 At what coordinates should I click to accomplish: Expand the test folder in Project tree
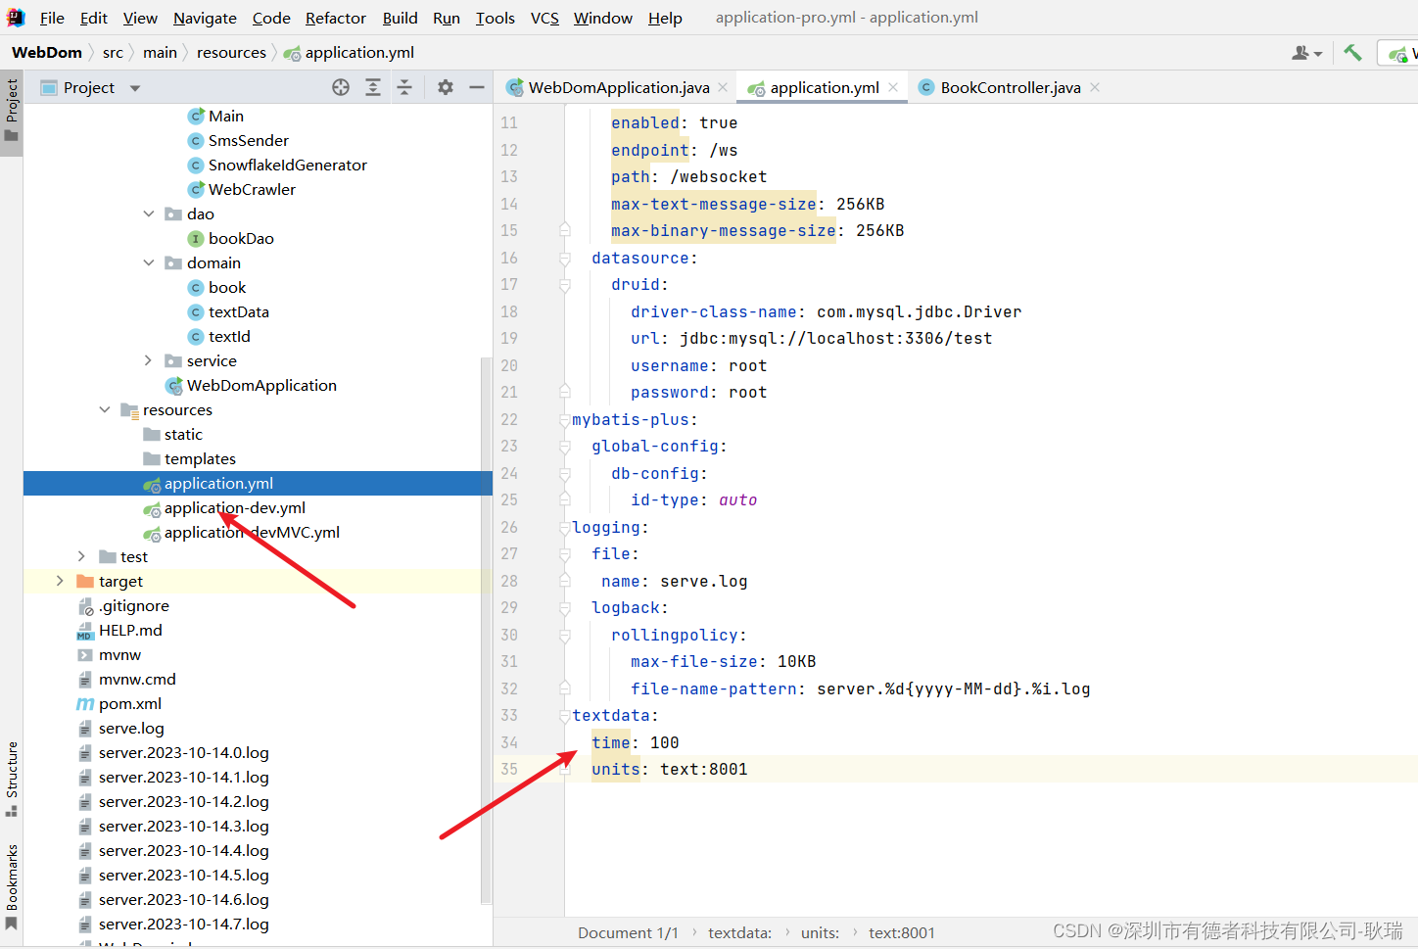(x=80, y=556)
